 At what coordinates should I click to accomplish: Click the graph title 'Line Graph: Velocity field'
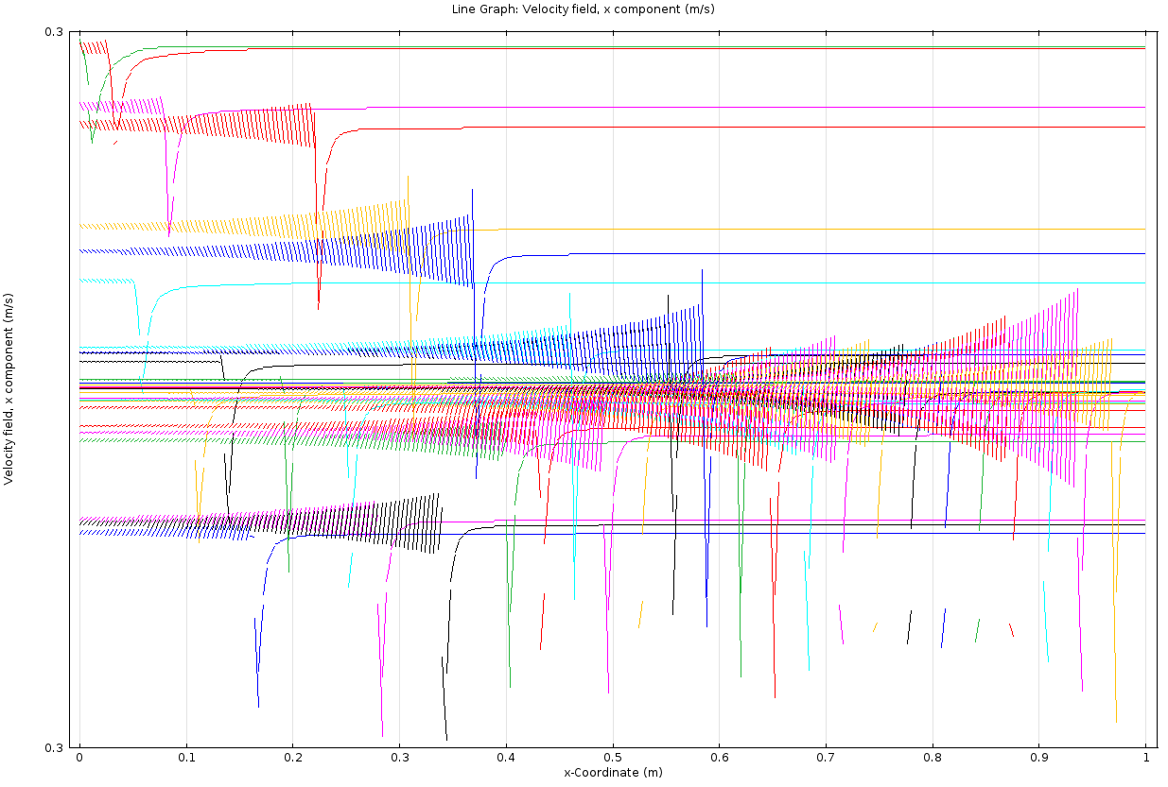click(x=583, y=9)
